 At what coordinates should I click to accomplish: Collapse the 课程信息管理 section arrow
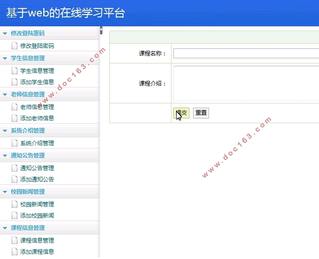coord(5,228)
